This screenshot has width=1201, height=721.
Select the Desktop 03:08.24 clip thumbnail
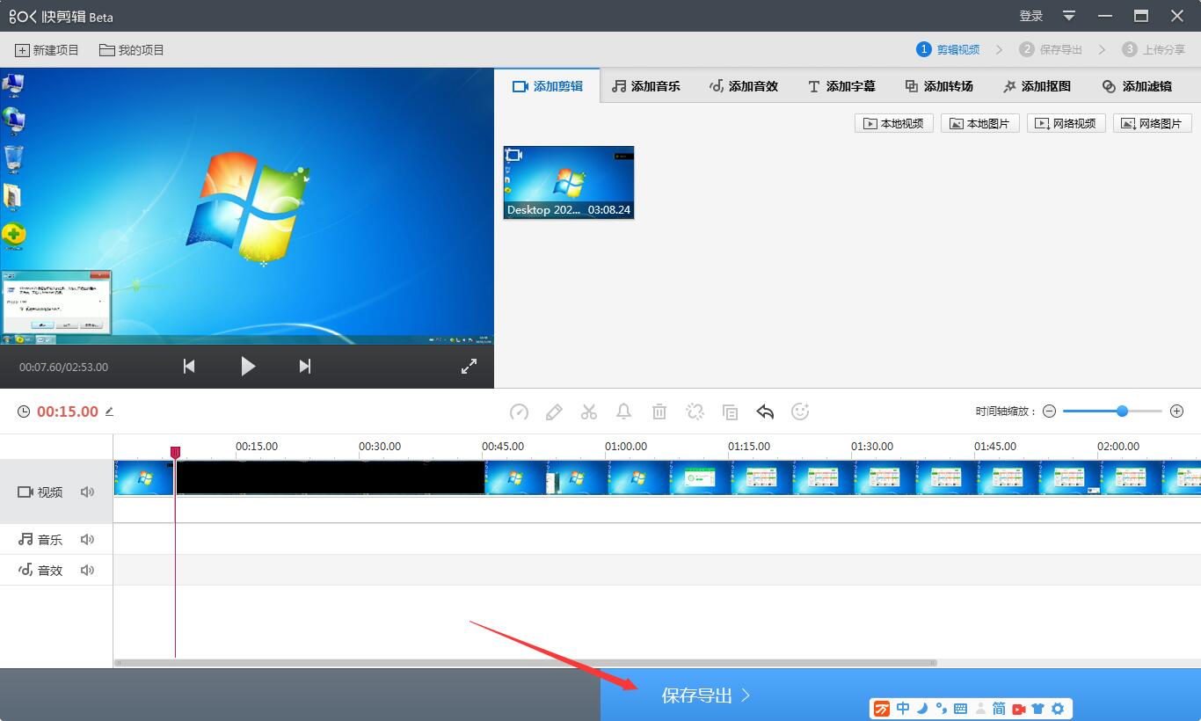pyautogui.click(x=569, y=182)
